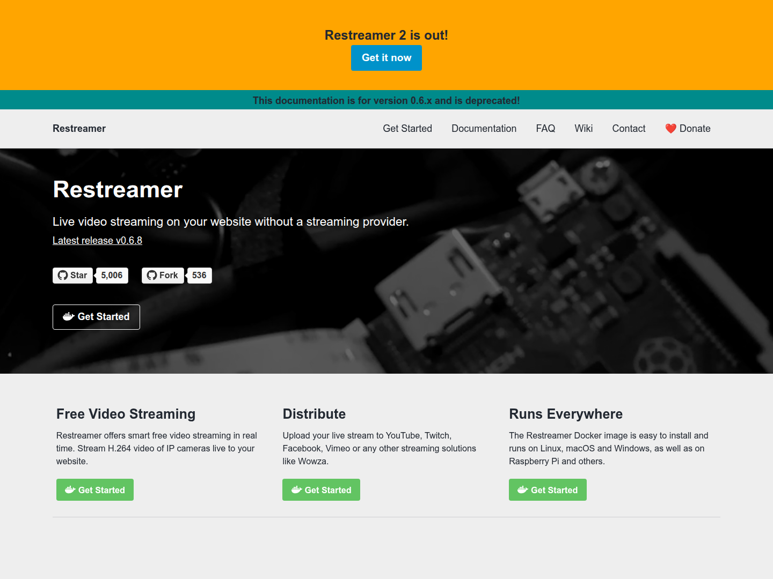Select Contact in the navigation bar
The image size is (773, 579).
click(629, 129)
